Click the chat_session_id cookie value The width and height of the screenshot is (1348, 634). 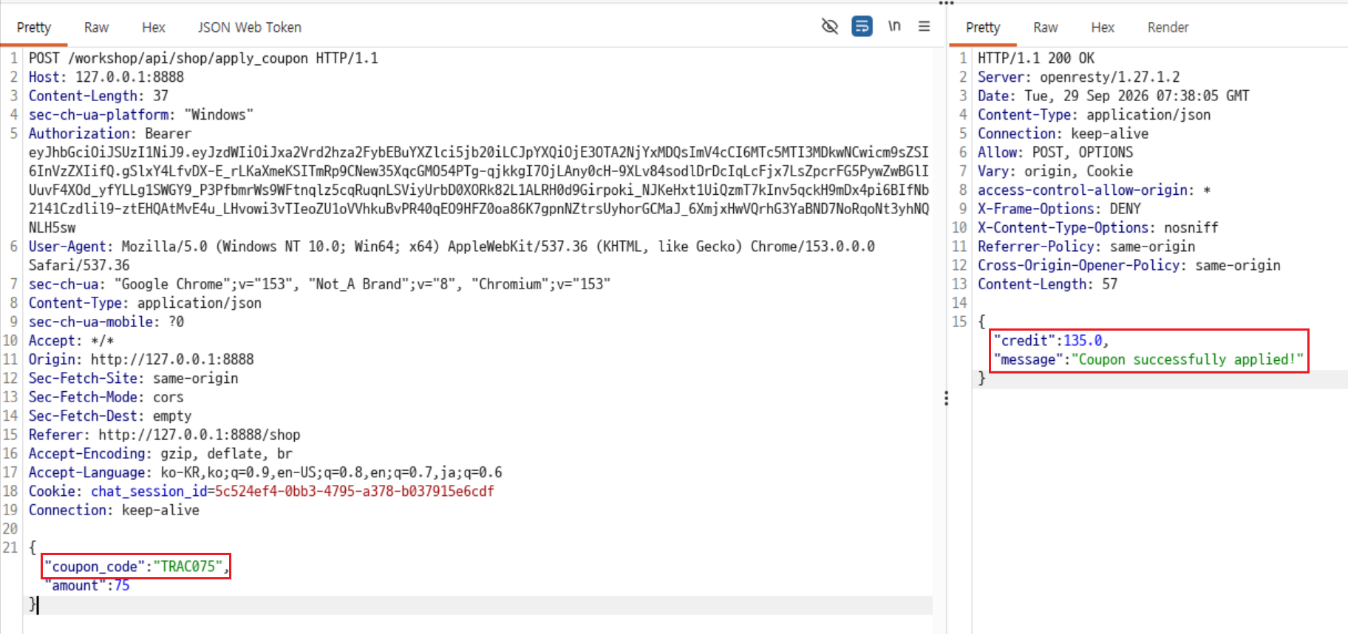pyautogui.click(x=355, y=491)
